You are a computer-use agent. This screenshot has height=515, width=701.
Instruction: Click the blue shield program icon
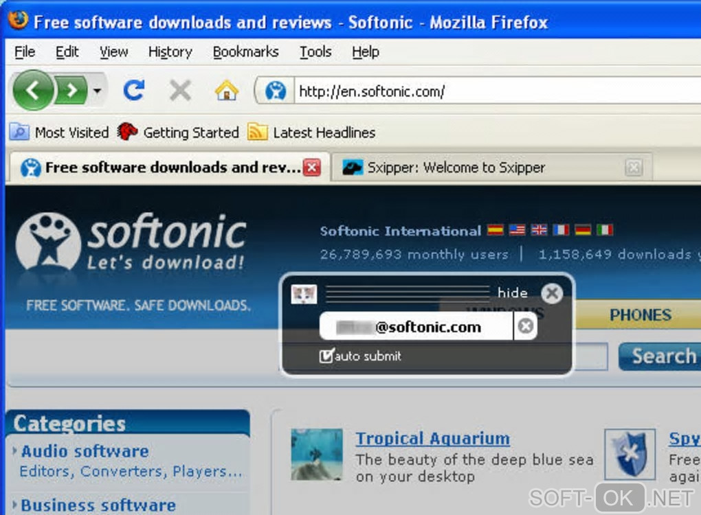630,455
